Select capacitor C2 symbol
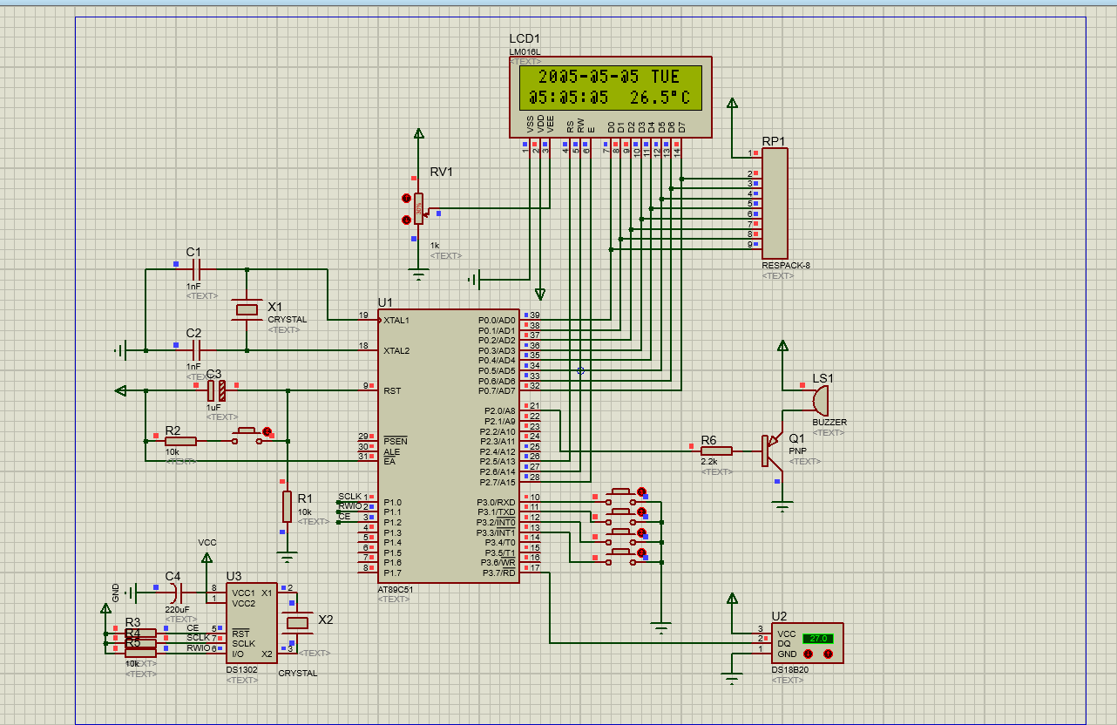Screen dimensions: 1117x725 click(196, 350)
